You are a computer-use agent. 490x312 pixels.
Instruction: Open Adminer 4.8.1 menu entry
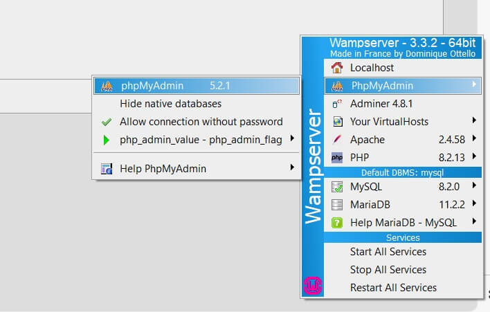click(x=403, y=104)
